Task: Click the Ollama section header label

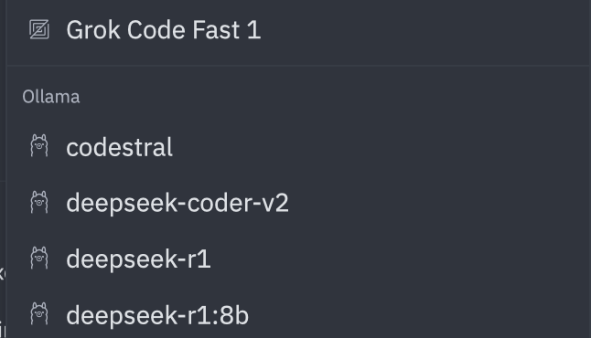Action: click(51, 97)
